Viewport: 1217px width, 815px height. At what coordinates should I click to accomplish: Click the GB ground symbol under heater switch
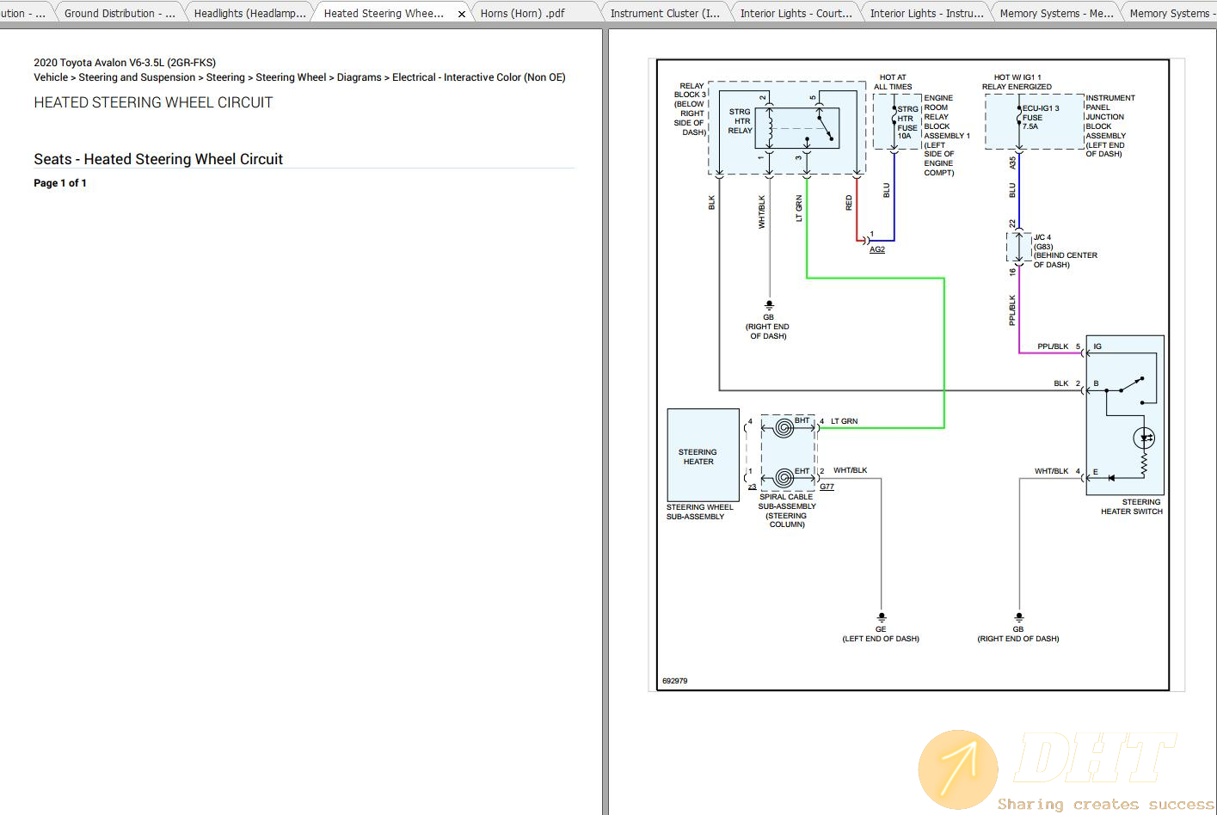coord(1018,617)
